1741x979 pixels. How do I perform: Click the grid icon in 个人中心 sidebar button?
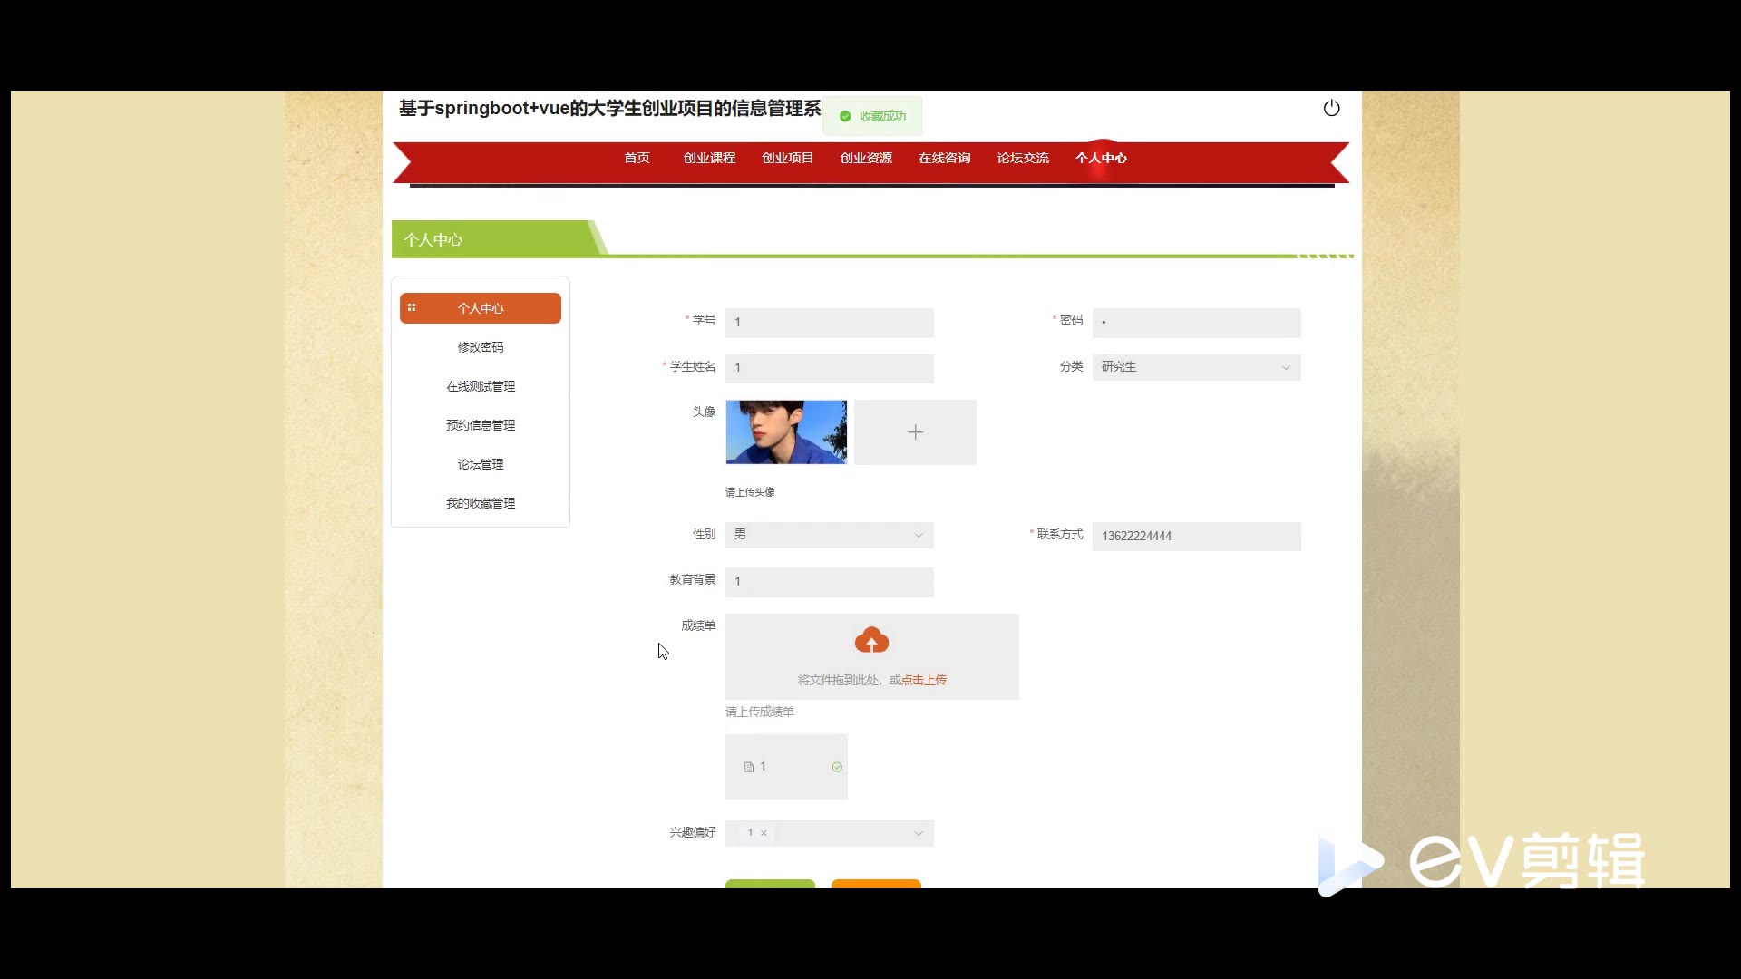point(412,308)
